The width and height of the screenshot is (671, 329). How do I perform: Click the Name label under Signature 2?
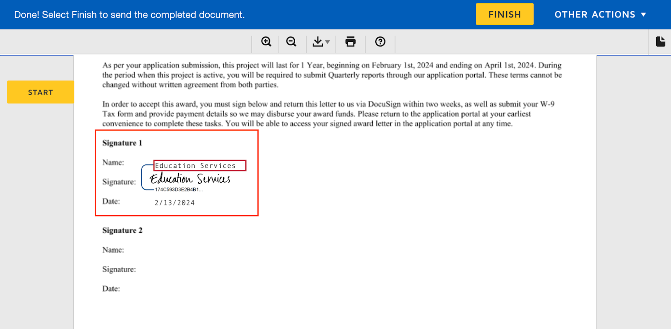(x=113, y=250)
